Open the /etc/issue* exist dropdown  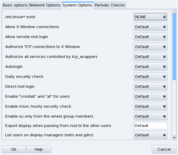click(x=164, y=17)
